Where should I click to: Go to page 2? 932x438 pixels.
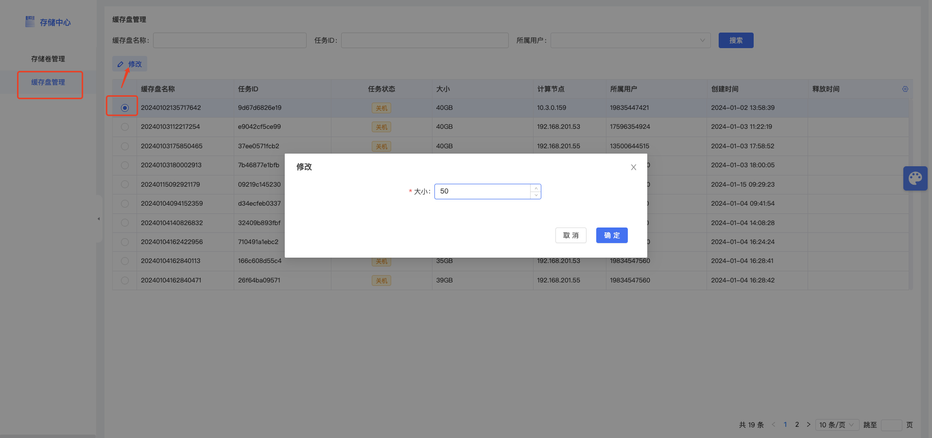[x=797, y=424]
